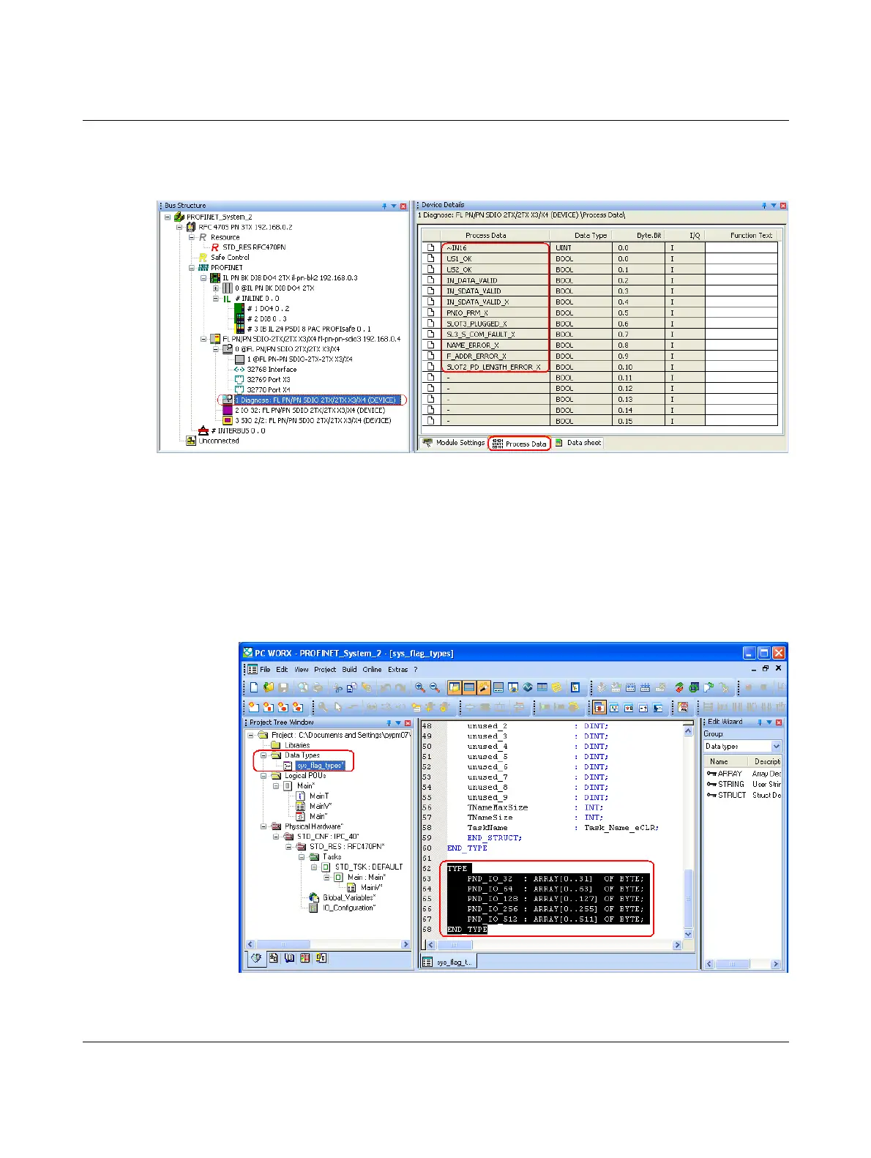The width and height of the screenshot is (871, 1158).
Task: Click the Save icon in PC WORX toolbar
Action: (283, 687)
